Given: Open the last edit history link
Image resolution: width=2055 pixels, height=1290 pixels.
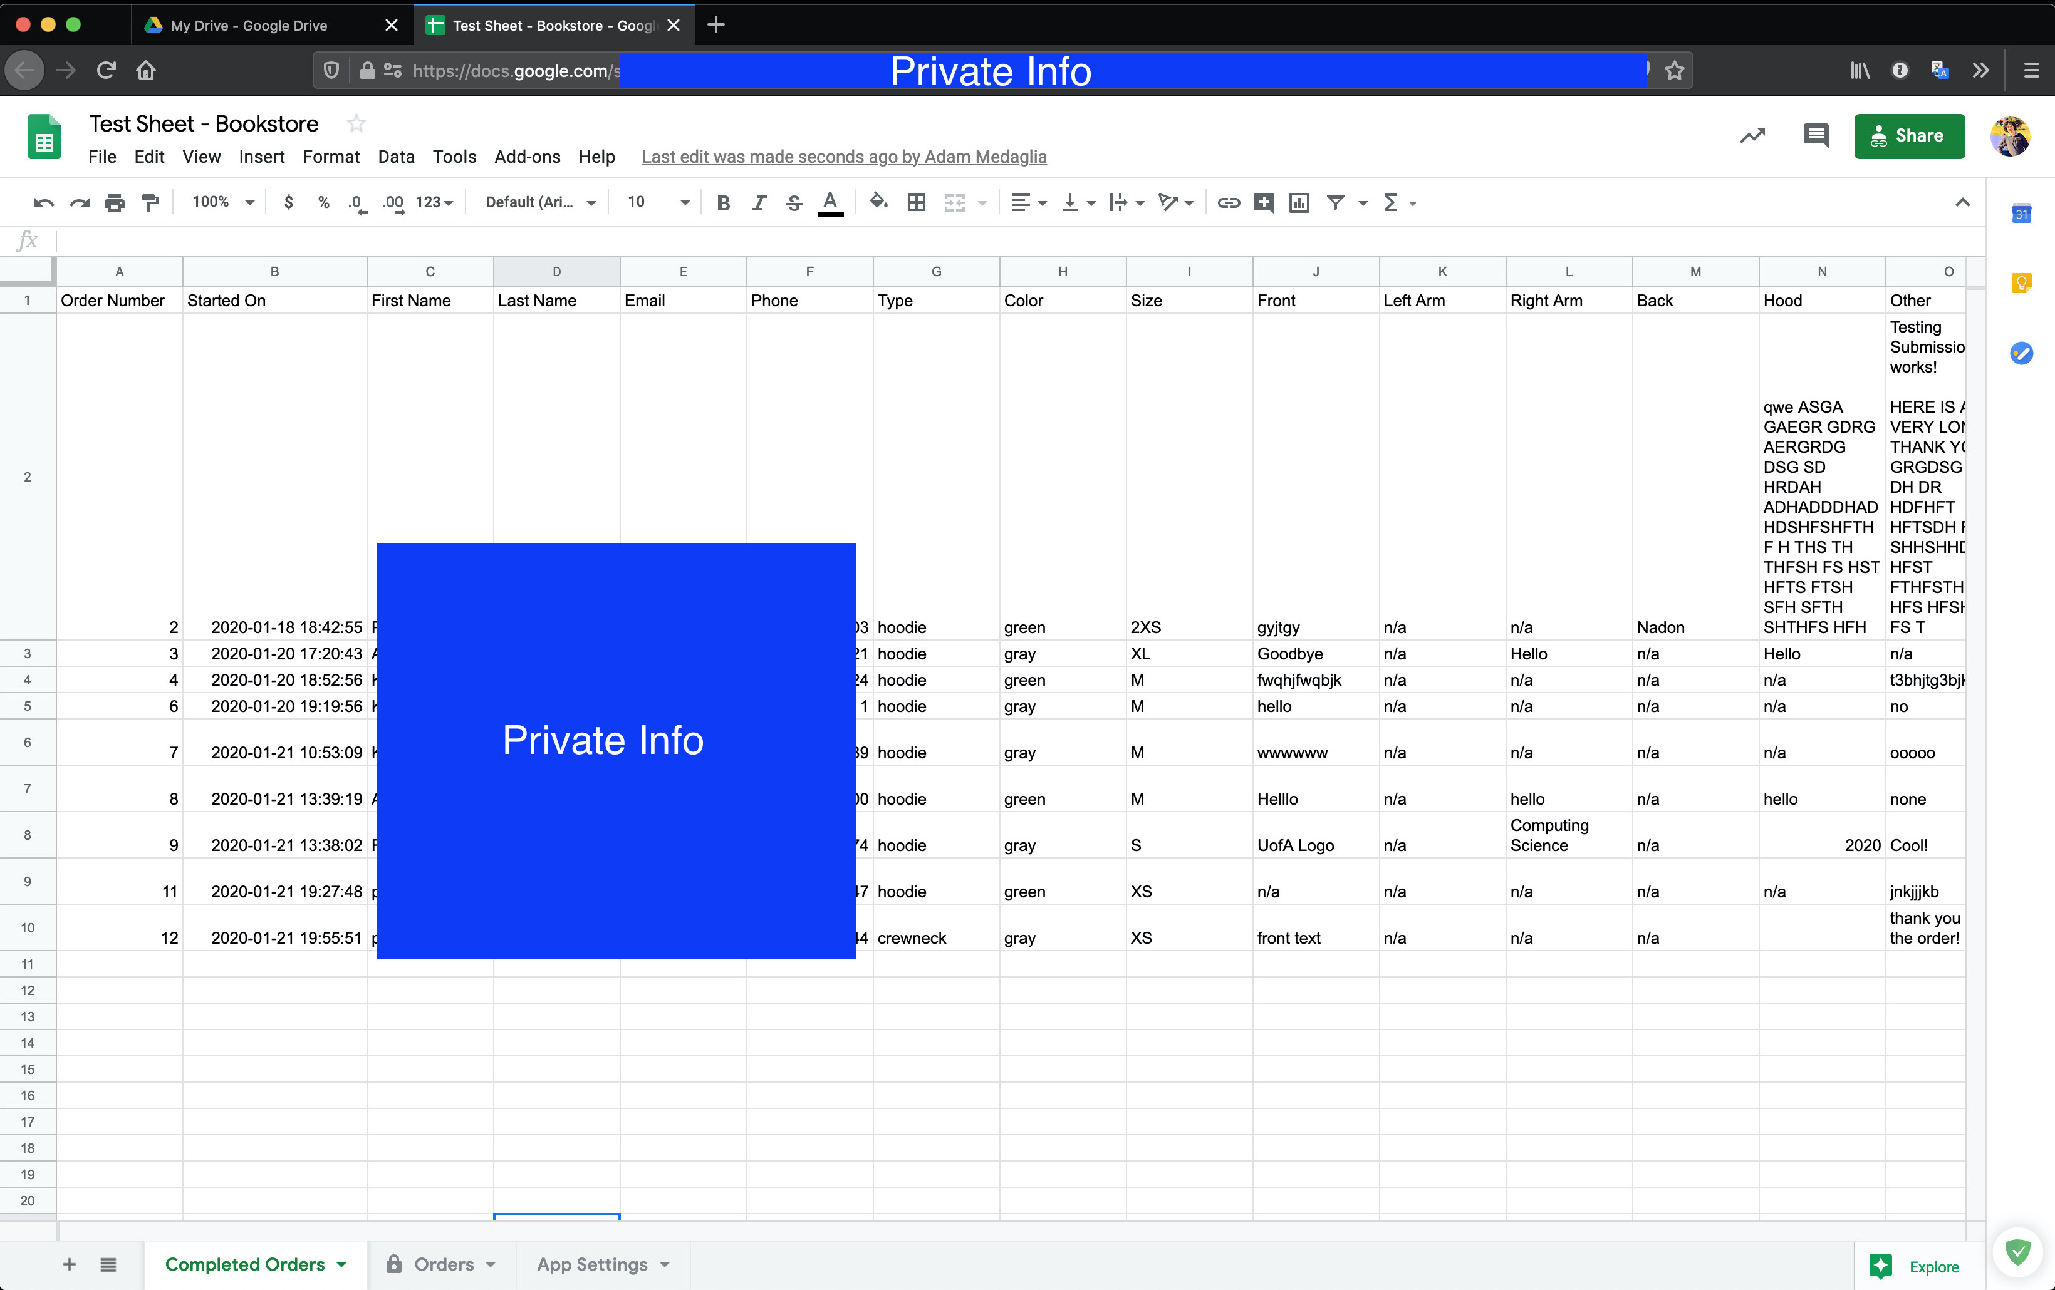Looking at the screenshot, I should pyautogui.click(x=843, y=157).
